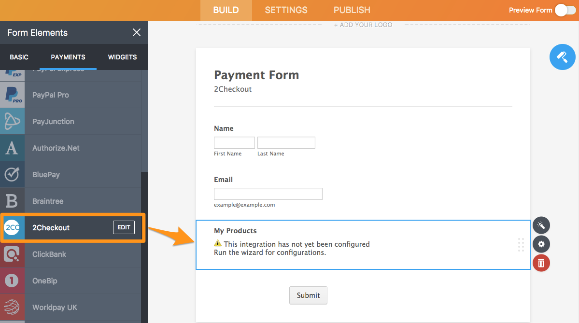Switch to the PAYMENTS elements tab
Screen dimensions: 579x323
[x=68, y=57]
